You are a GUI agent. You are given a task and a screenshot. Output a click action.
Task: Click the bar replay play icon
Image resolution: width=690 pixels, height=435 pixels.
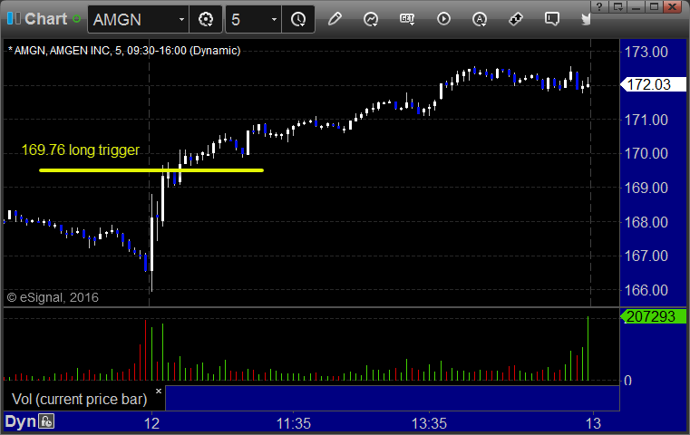point(443,19)
